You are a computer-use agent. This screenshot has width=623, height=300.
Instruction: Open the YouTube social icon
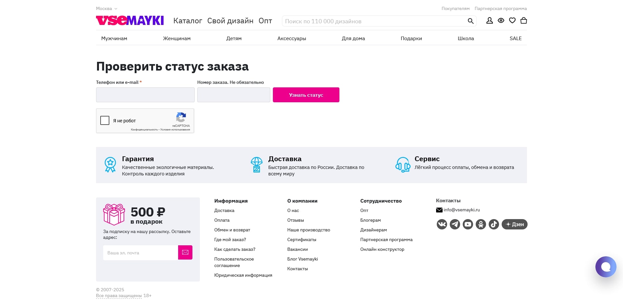468,224
